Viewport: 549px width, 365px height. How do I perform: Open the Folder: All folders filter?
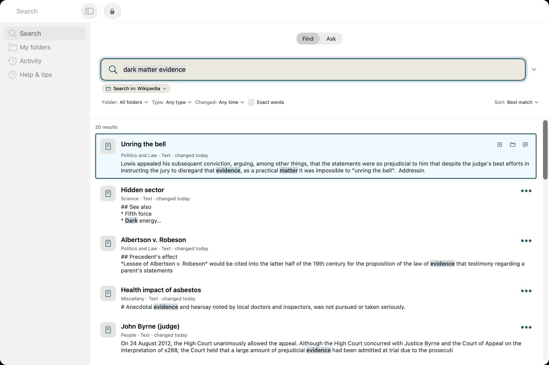click(x=125, y=102)
